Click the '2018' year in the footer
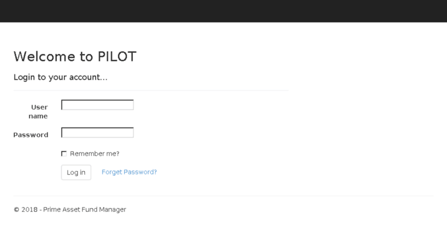This screenshot has height=243, width=447. 29,210
